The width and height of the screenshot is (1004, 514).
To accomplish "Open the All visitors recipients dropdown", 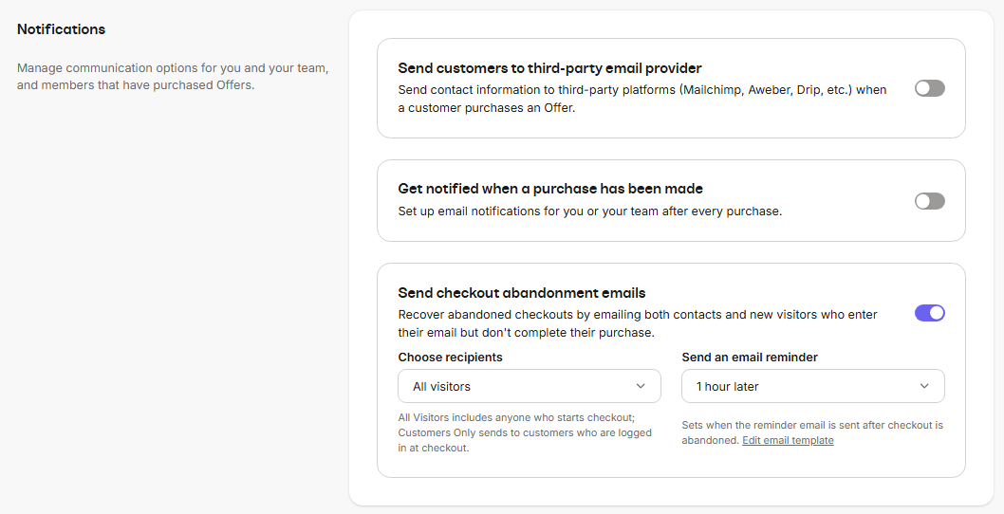I will (x=529, y=386).
